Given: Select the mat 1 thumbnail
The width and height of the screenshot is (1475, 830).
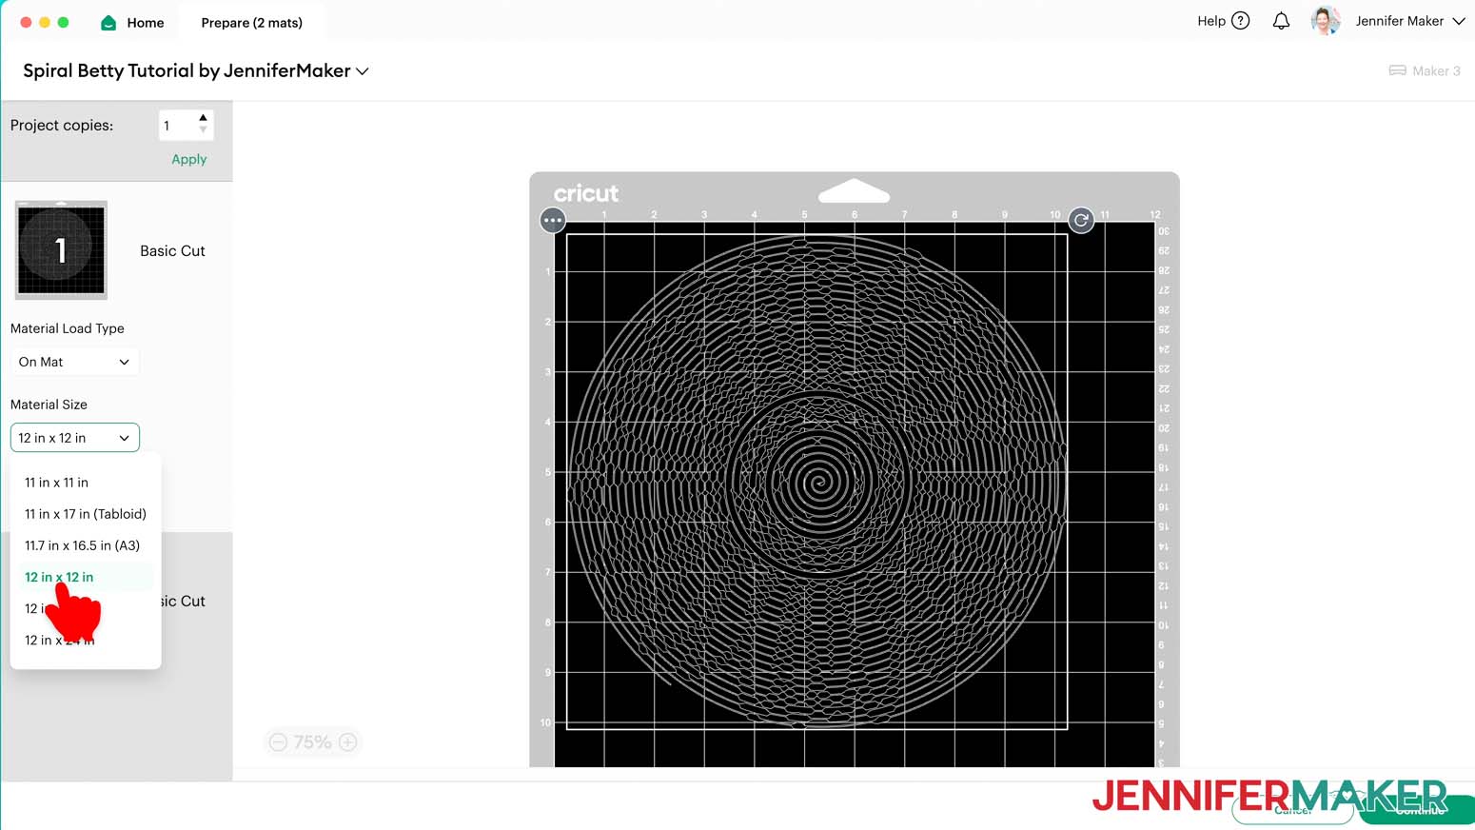Looking at the screenshot, I should tap(61, 250).
